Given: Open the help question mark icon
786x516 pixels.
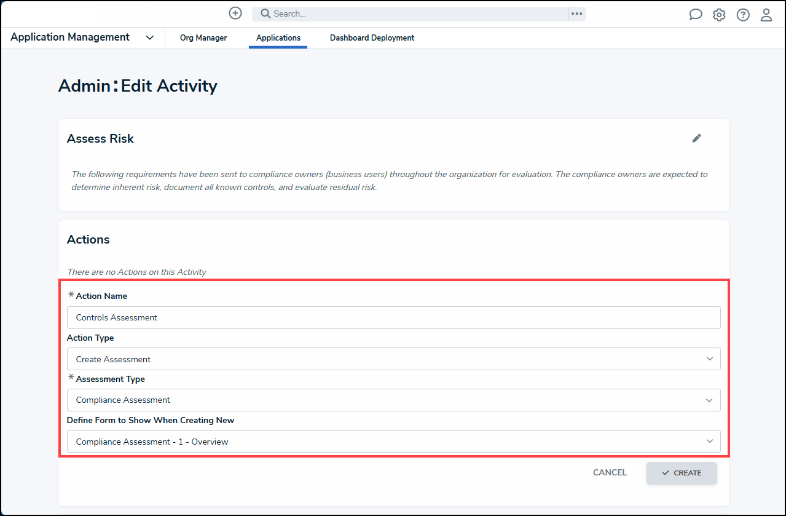Looking at the screenshot, I should coord(743,15).
